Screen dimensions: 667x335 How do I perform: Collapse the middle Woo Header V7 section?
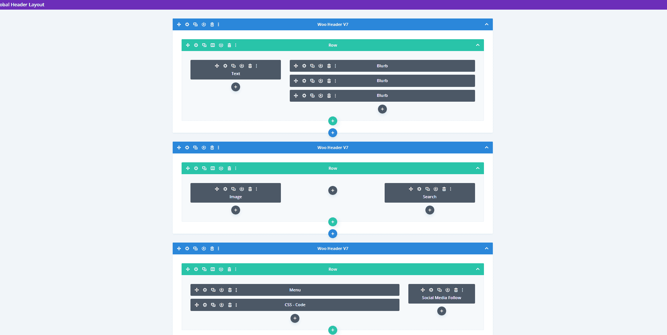487,148
